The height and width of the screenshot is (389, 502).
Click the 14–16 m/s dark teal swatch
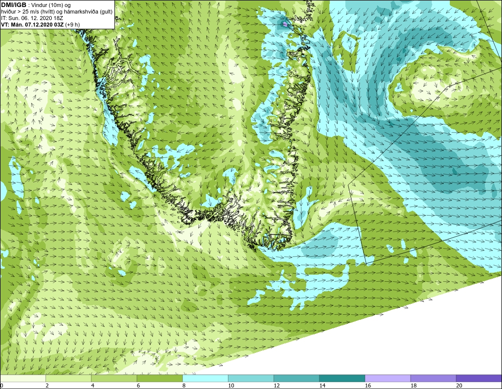[x=342, y=378]
